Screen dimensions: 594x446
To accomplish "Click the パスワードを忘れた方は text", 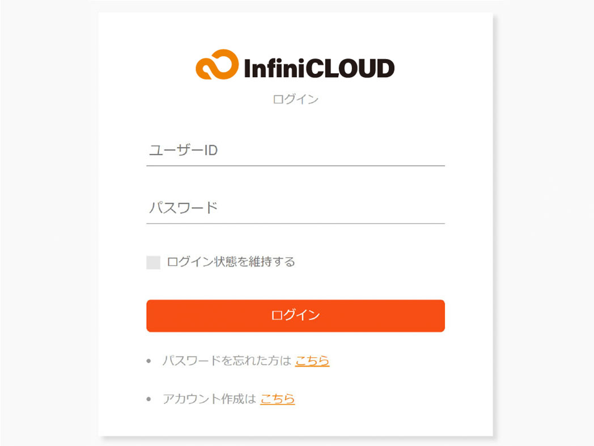I will click(x=227, y=360).
